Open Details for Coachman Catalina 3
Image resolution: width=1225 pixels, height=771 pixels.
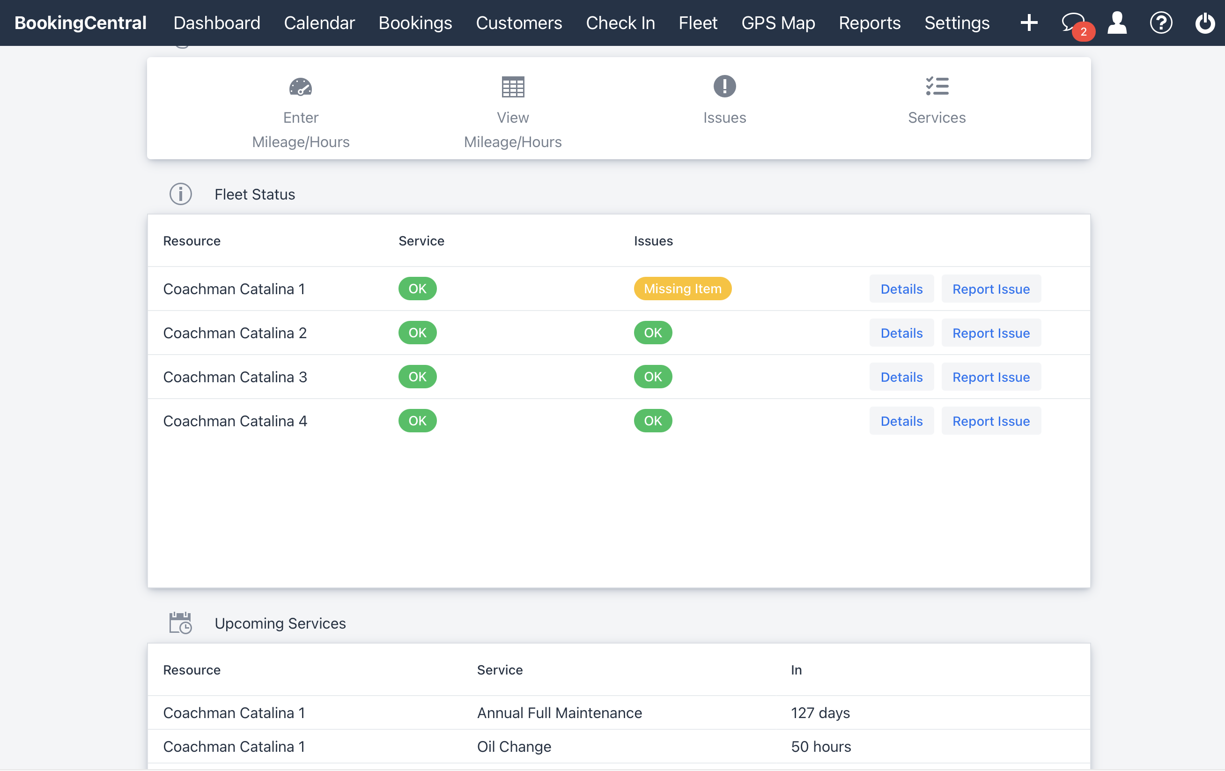pyautogui.click(x=901, y=377)
